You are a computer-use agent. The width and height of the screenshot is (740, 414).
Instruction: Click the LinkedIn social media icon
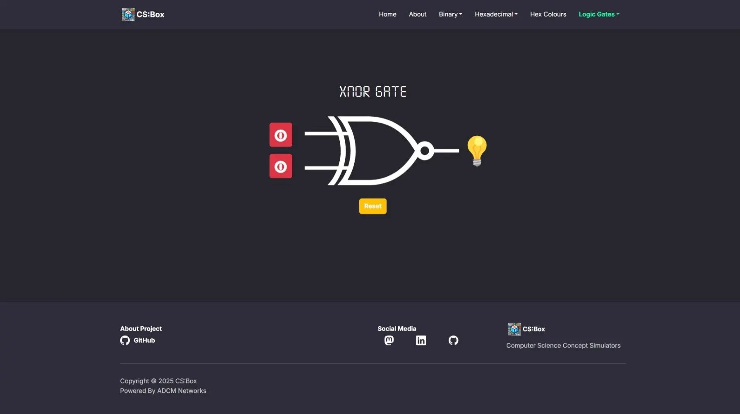pos(421,340)
